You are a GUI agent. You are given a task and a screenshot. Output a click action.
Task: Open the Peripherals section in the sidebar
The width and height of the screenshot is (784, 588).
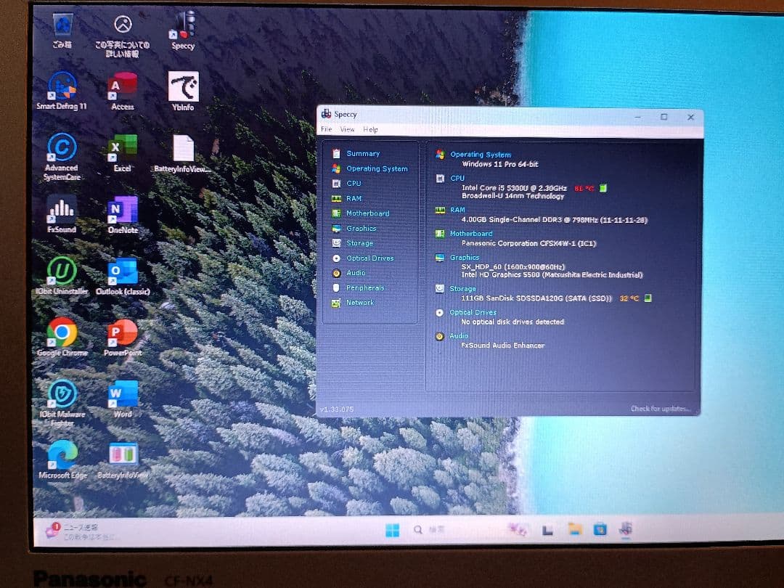coord(364,288)
